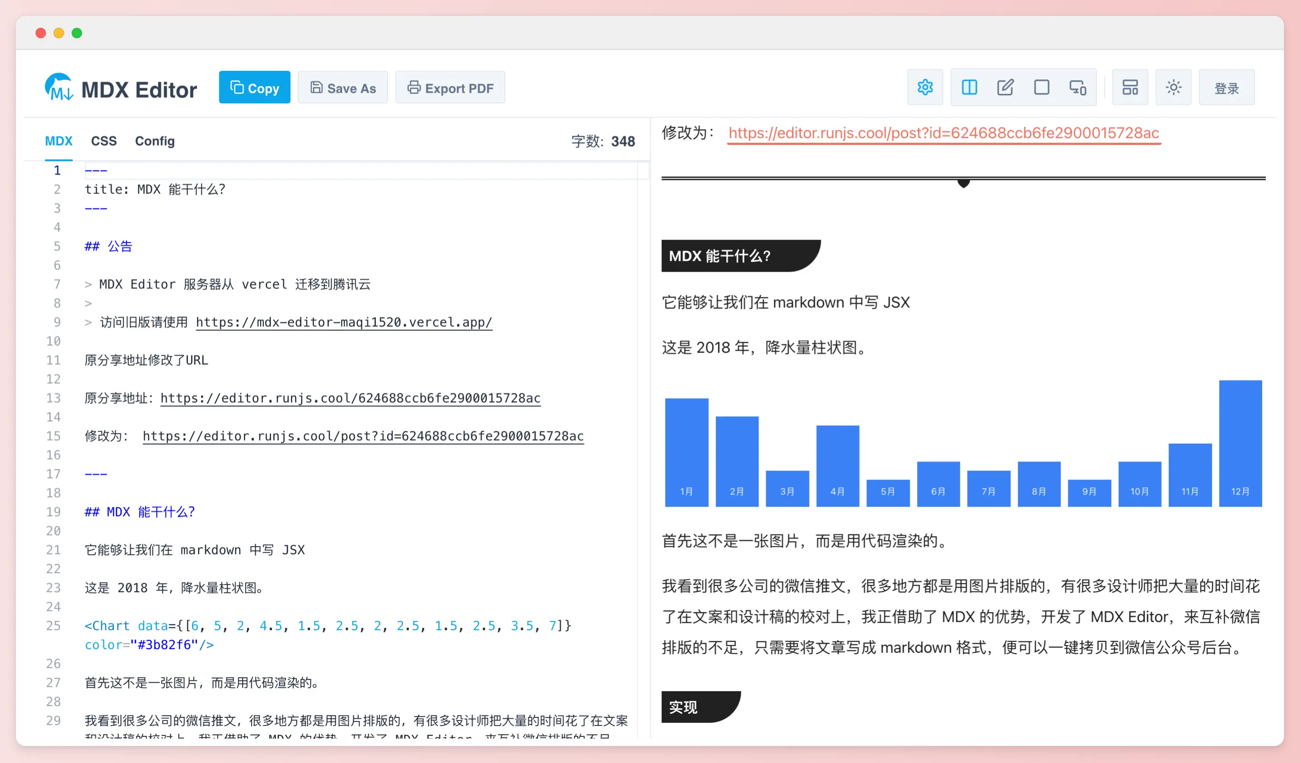
Task: Switch to the CSS tab
Action: [104, 141]
